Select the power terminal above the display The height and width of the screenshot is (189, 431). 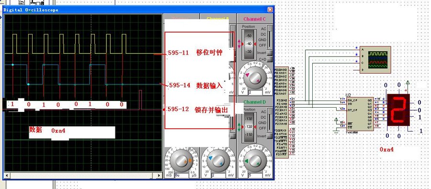click(x=408, y=82)
